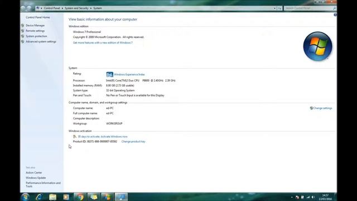Click the Action Center flag tray icon
Viewport: 357px width, 201px height.
pos(297,197)
